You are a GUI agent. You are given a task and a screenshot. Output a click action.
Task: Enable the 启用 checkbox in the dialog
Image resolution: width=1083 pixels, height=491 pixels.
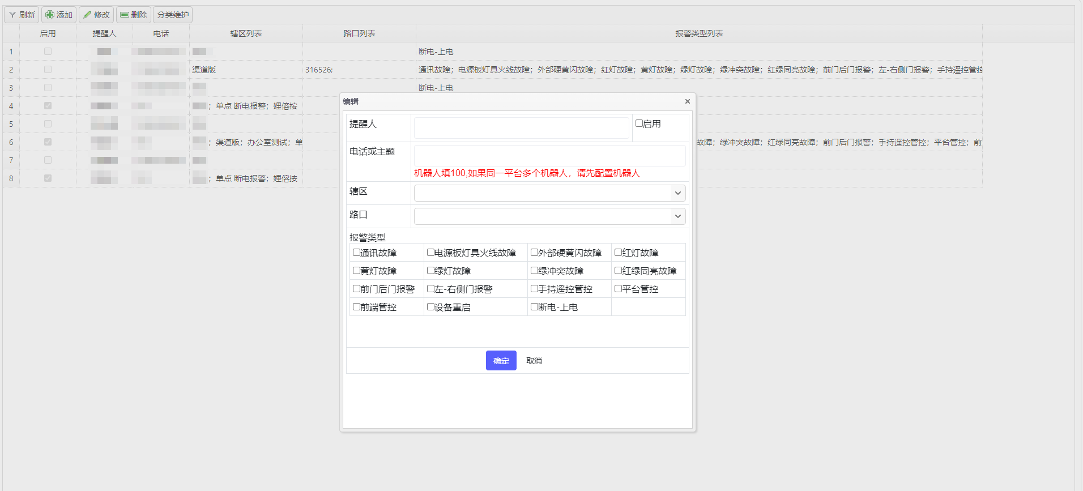639,123
